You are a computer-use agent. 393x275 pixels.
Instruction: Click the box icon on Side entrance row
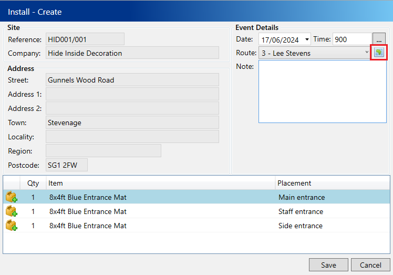[x=11, y=226]
